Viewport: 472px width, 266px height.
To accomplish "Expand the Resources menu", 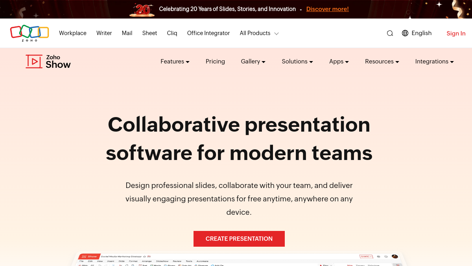I will 382,61.
